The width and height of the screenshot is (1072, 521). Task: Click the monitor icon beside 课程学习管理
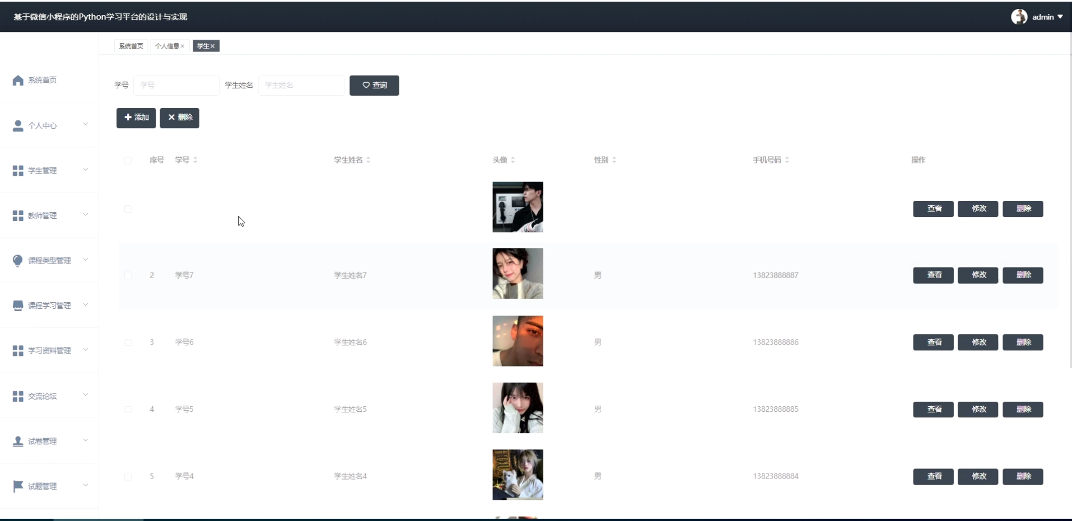[x=18, y=306]
